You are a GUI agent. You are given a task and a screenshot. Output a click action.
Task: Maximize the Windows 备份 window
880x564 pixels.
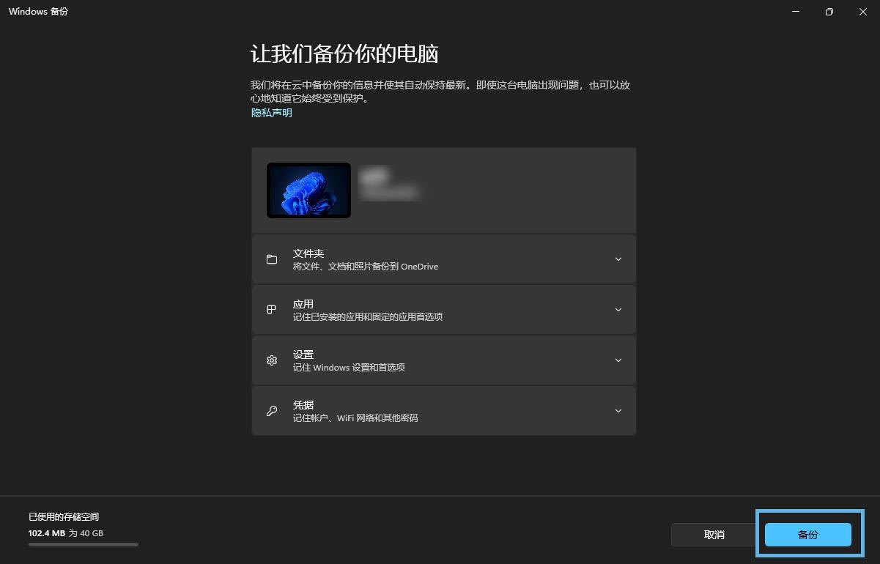(829, 12)
